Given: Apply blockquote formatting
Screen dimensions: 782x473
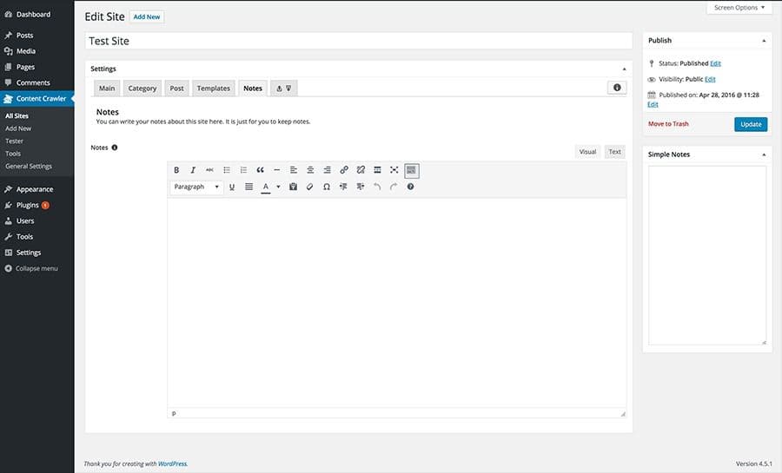Looking at the screenshot, I should click(261, 170).
